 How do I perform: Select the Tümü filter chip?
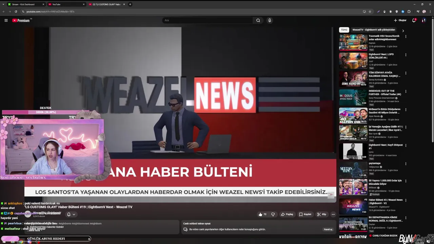tap(344, 30)
